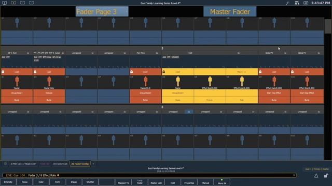Open mapping header of fader 4/1 unmapped
This screenshot has height=186, width=332.
coord(12,112)
